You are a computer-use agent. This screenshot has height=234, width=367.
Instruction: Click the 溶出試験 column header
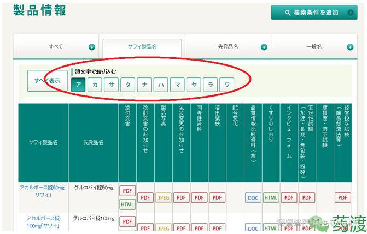tap(217, 143)
